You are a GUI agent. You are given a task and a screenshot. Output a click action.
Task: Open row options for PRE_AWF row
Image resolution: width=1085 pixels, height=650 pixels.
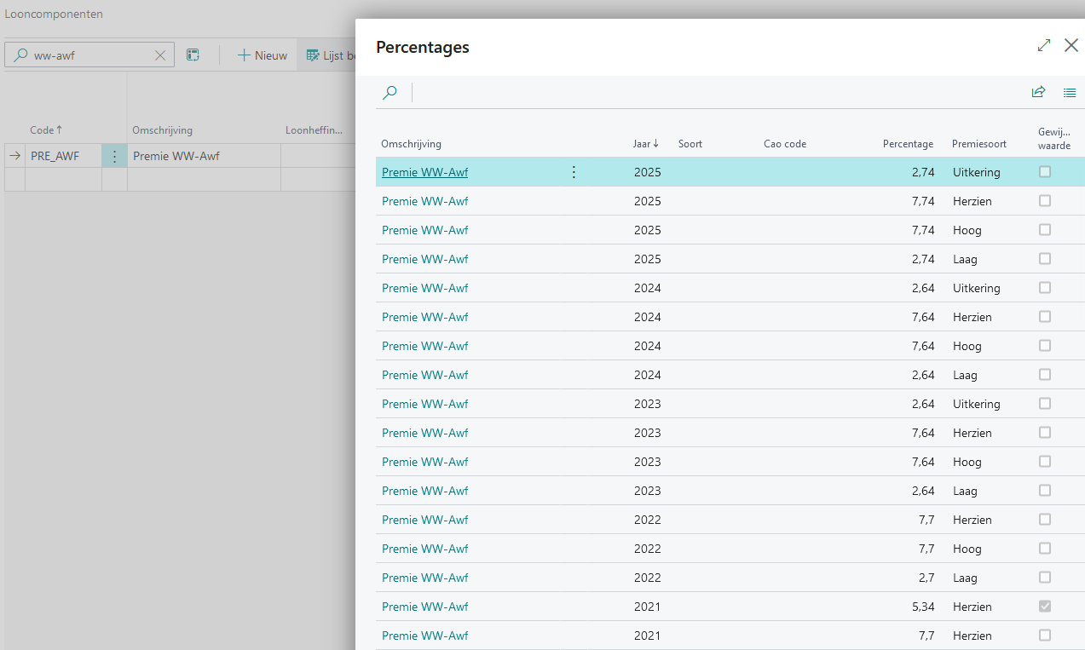point(114,157)
